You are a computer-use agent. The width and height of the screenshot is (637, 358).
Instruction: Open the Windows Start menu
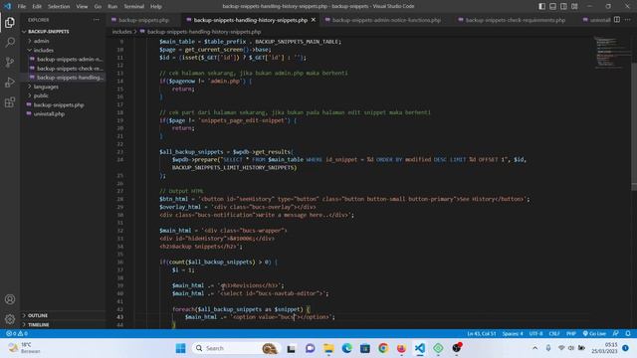[x=181, y=348]
